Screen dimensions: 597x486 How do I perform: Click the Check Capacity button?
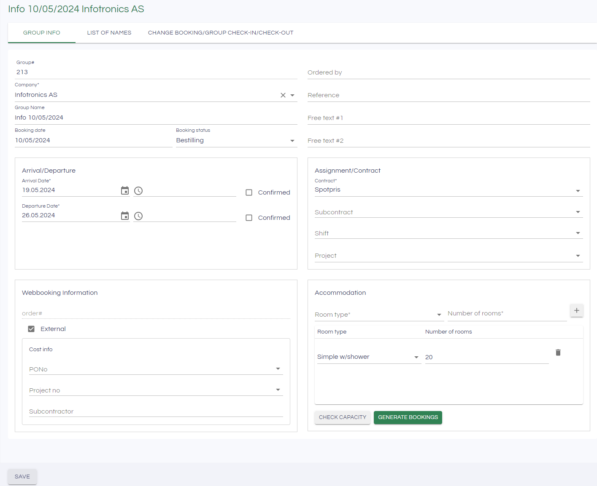(342, 417)
